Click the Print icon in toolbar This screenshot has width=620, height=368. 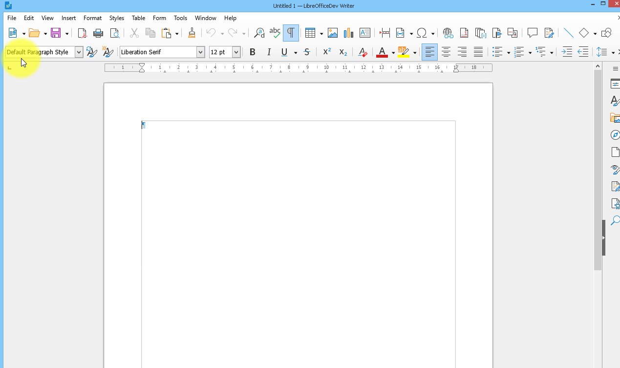pyautogui.click(x=98, y=33)
